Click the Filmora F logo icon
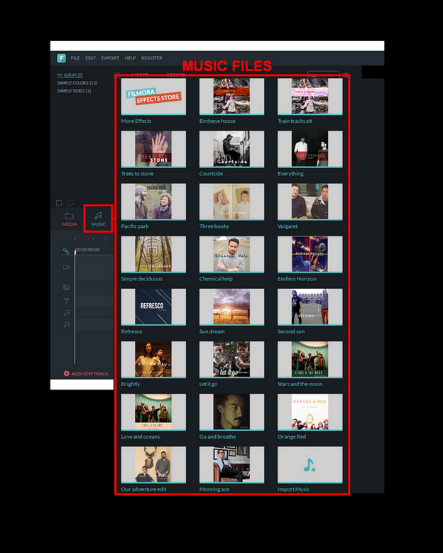The image size is (443, 553). 61,58
